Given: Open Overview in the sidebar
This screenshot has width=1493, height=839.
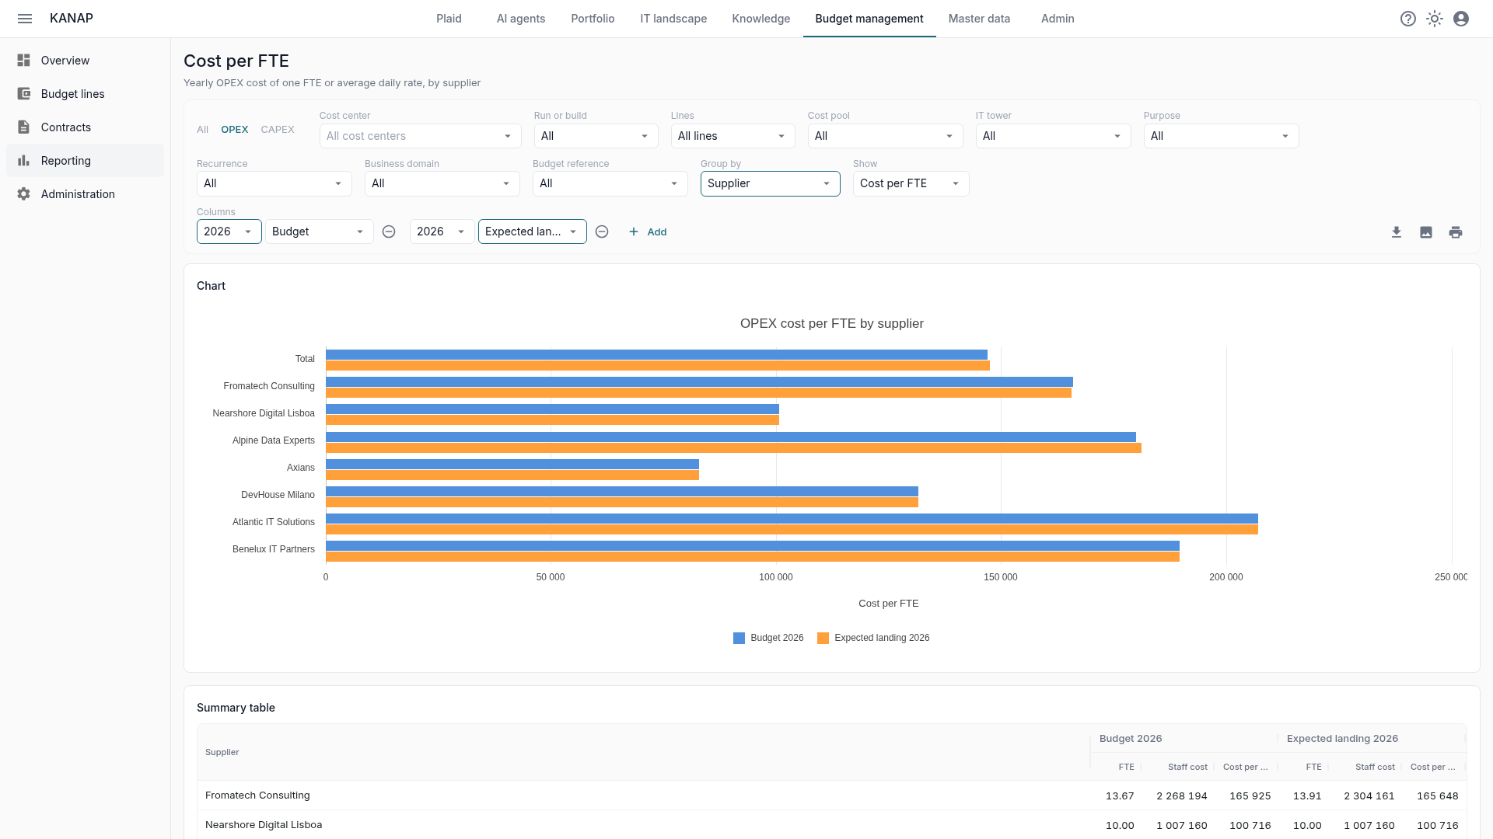Looking at the screenshot, I should coord(86,61).
